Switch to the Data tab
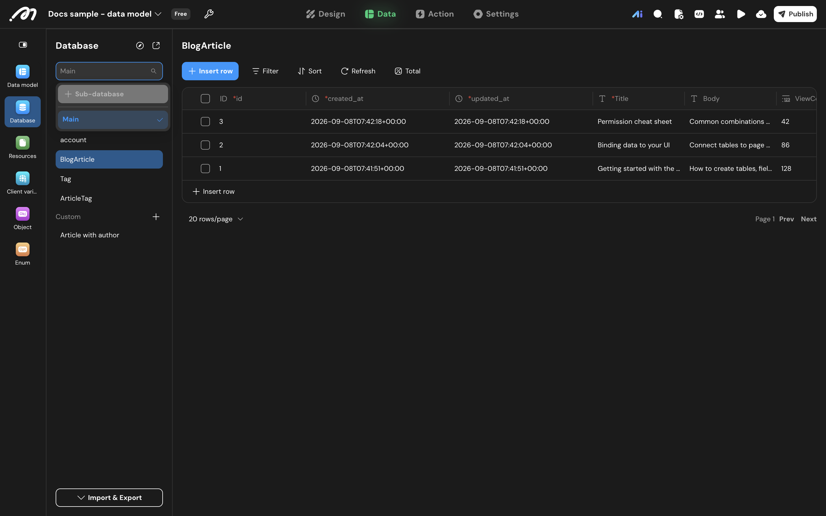The width and height of the screenshot is (826, 516). coord(380,14)
